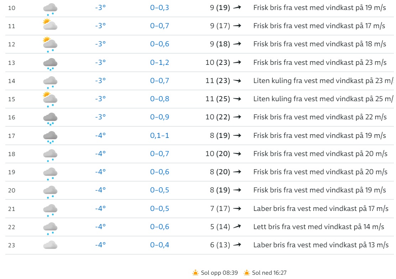Viewport: 396px width, 279px height.
Task: Click the partly sunny icon at hour 11
Action: click(x=50, y=25)
